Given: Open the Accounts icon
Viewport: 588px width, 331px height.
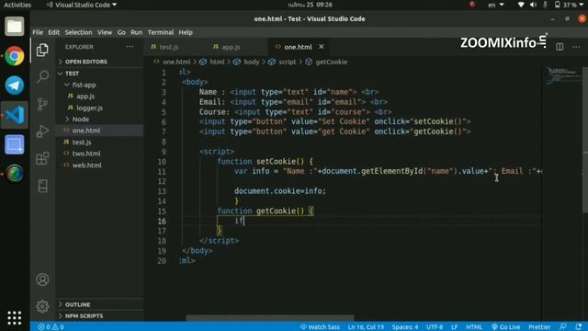Looking at the screenshot, I should point(42,280).
